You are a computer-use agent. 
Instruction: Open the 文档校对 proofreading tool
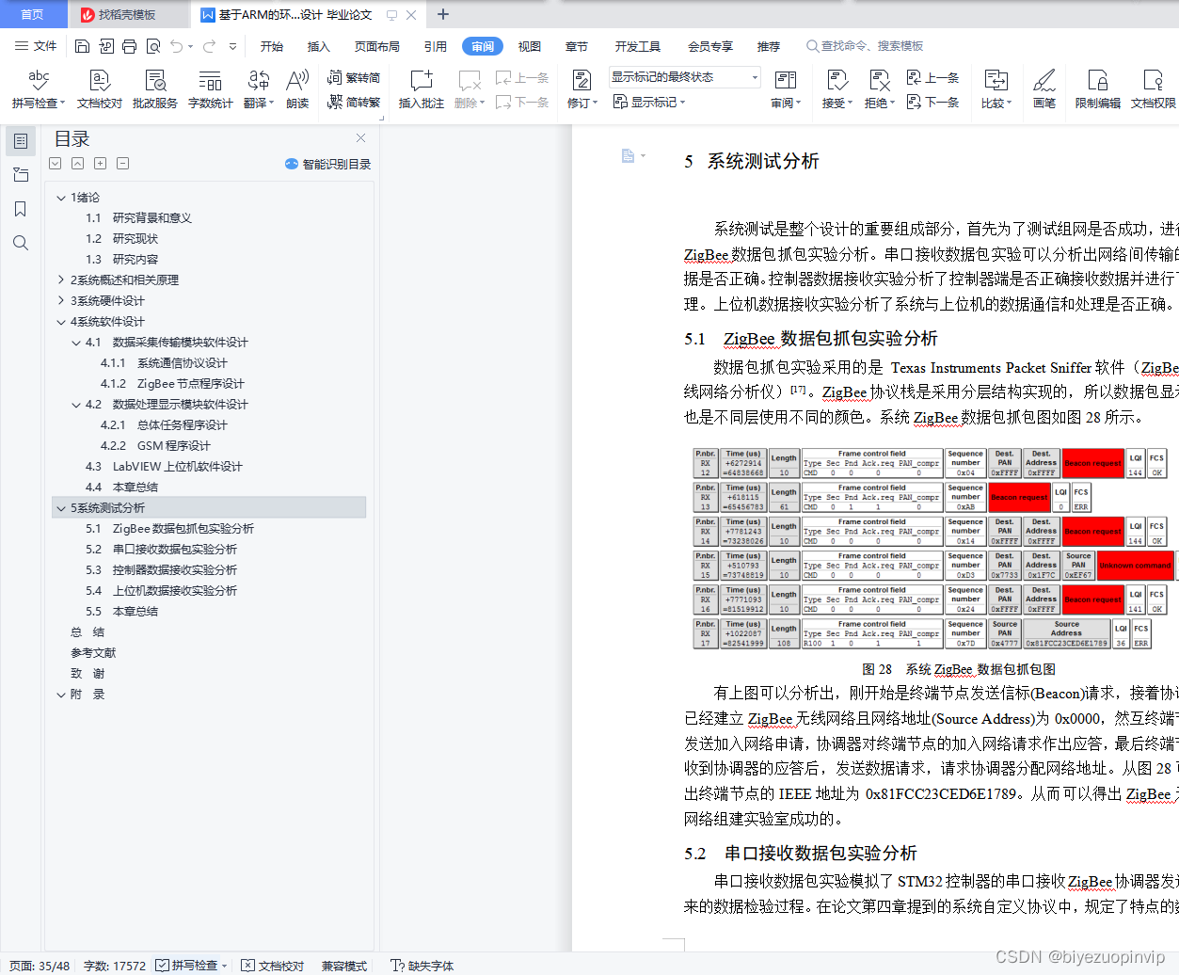(x=99, y=88)
